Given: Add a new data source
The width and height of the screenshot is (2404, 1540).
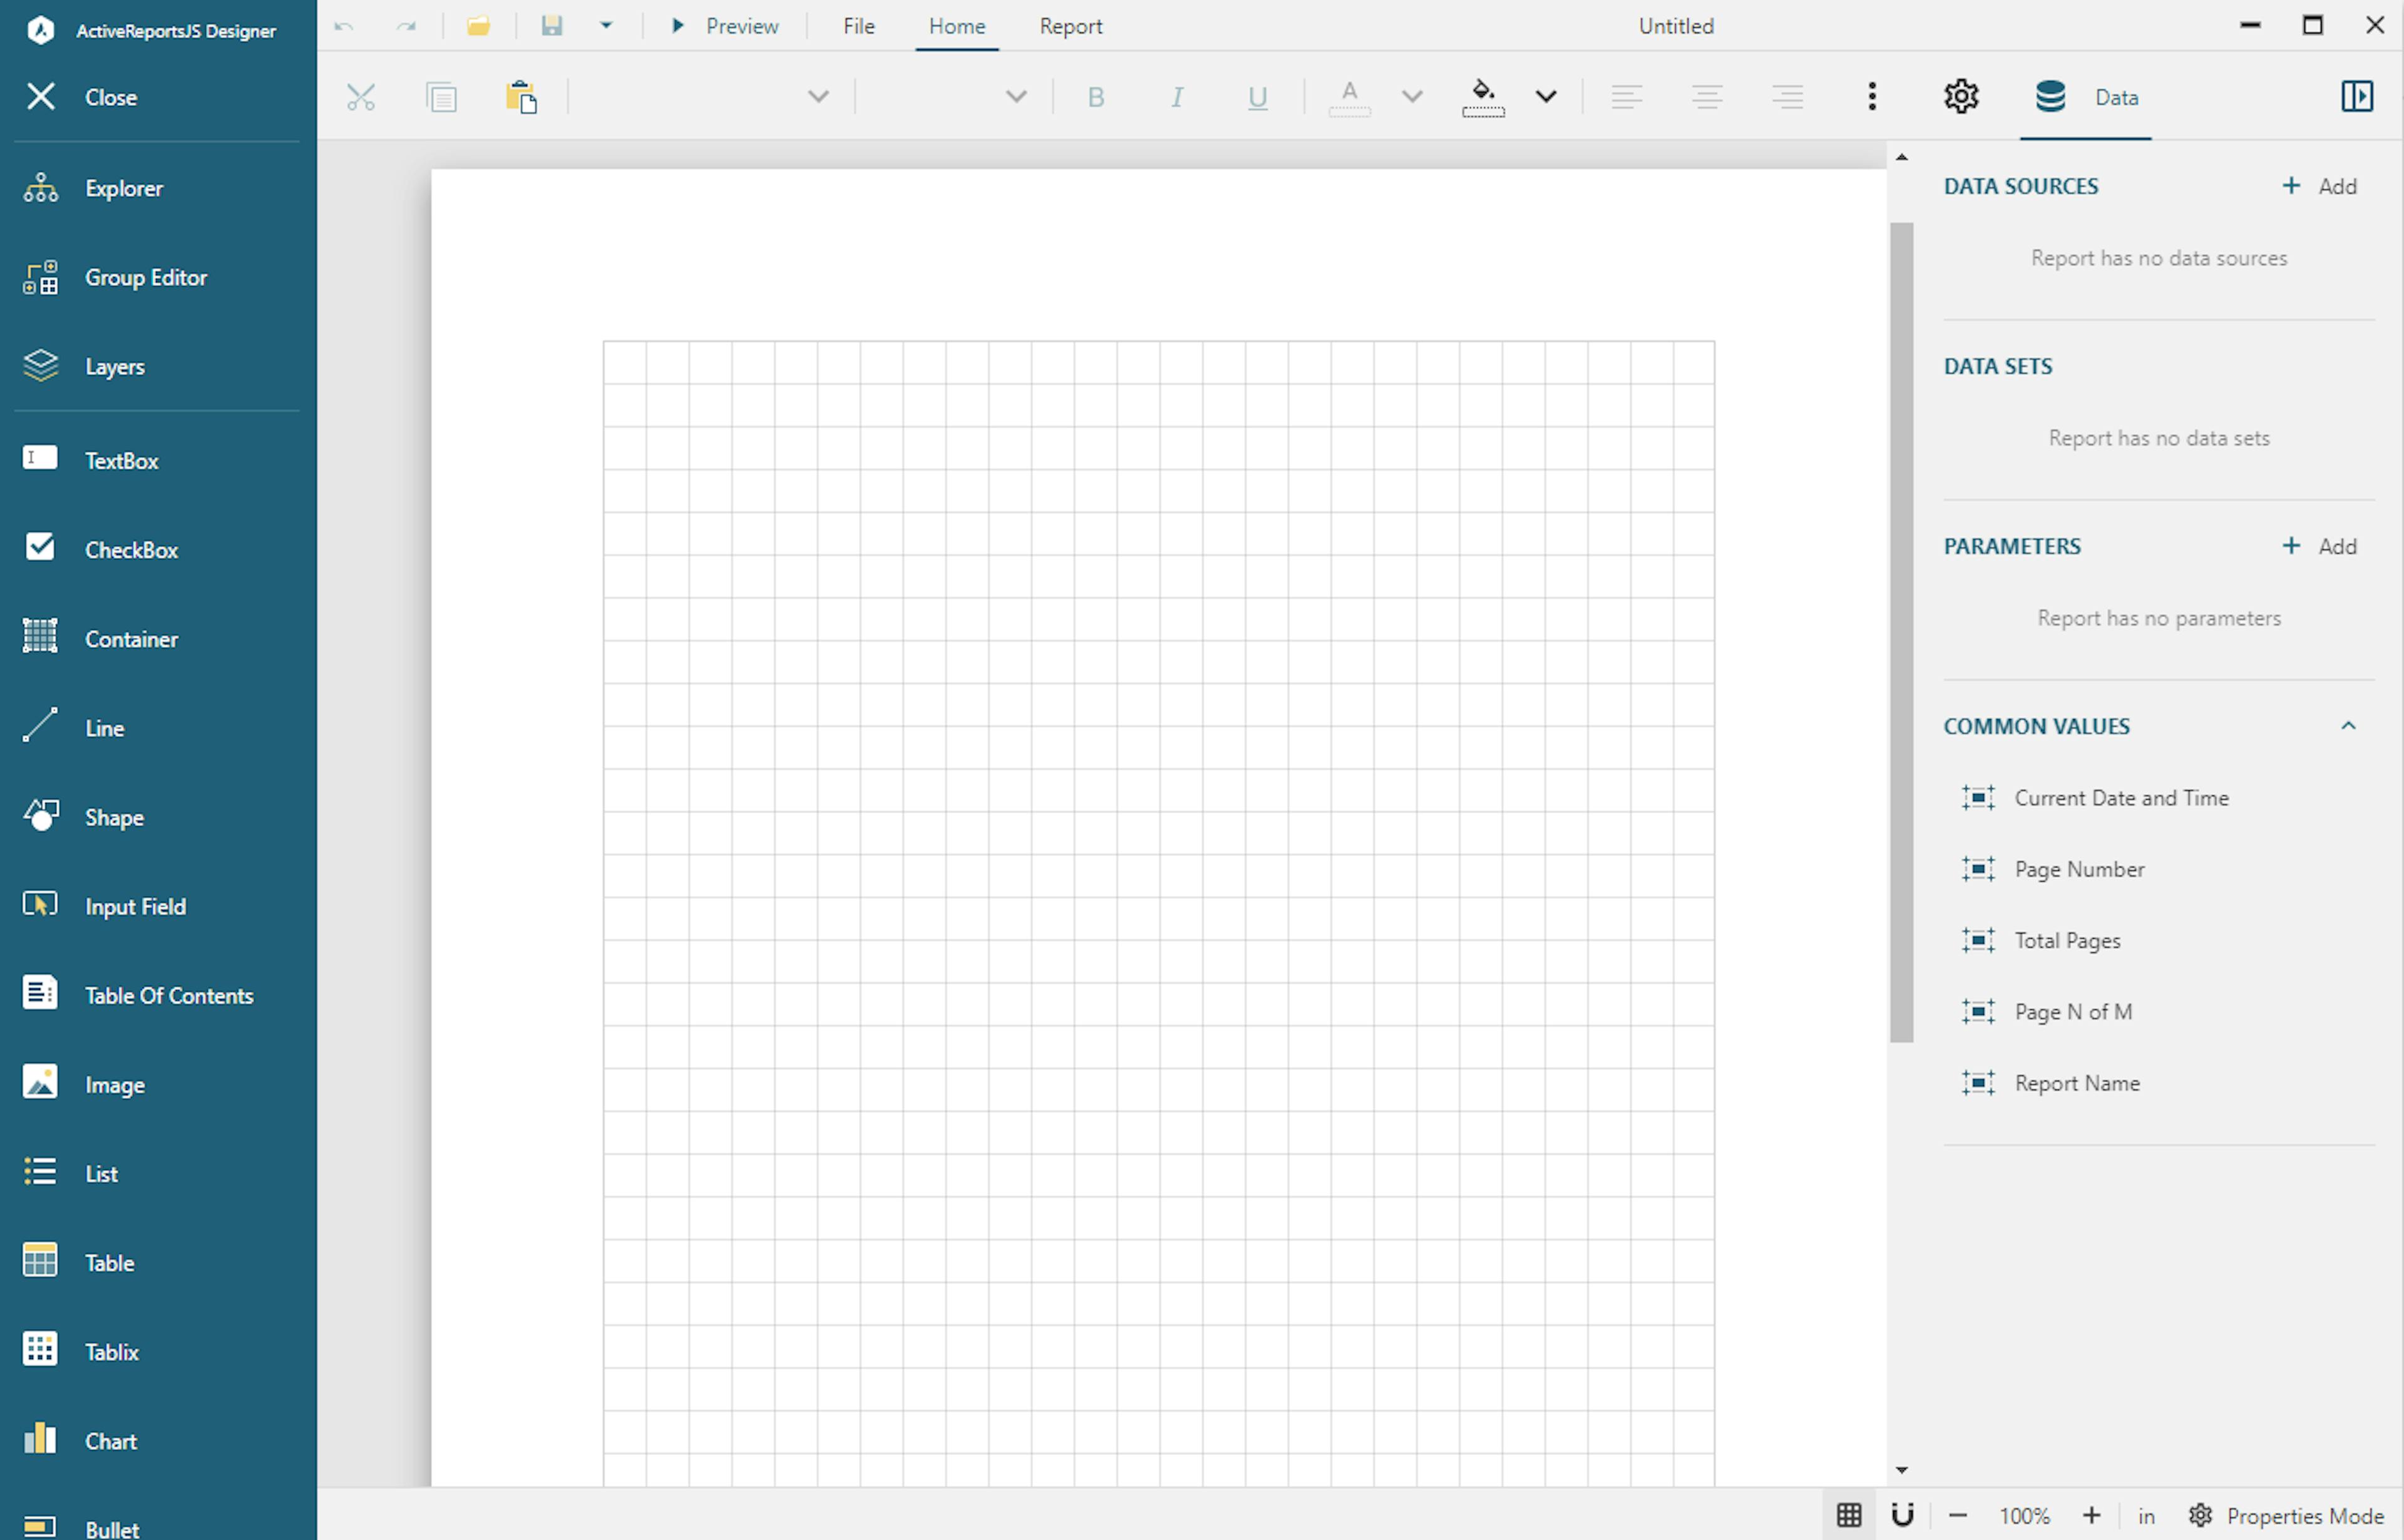Looking at the screenshot, I should pos(2319,186).
